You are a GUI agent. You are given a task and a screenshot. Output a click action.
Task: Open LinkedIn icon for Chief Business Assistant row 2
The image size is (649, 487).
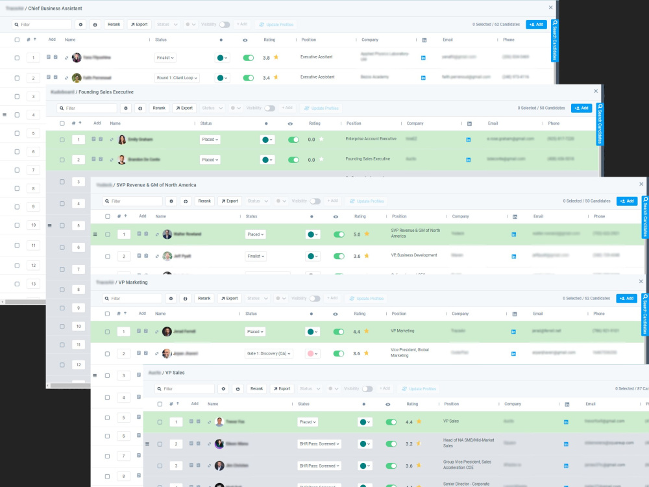[423, 77]
